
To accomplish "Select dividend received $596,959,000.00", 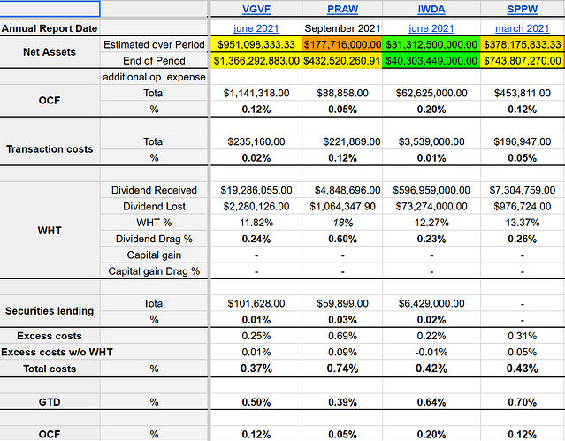I will coord(431,190).
